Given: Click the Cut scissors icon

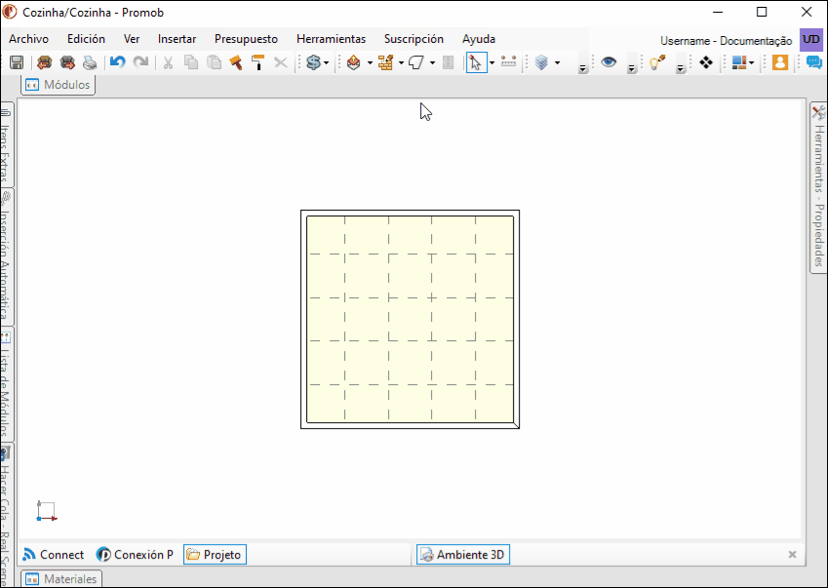Looking at the screenshot, I should pos(168,62).
